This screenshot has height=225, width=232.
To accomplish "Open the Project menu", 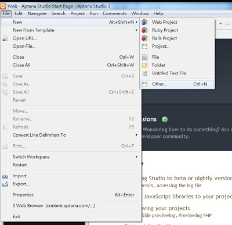I will 77,13.
